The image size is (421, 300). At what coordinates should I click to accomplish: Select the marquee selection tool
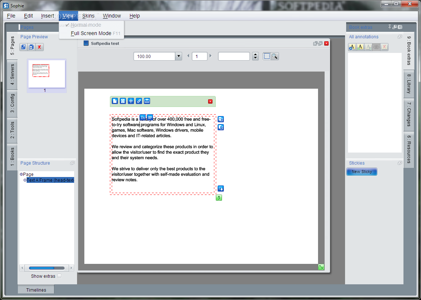point(267,56)
